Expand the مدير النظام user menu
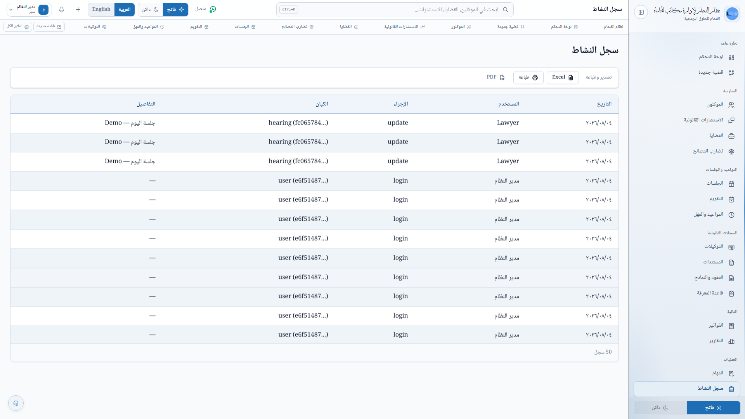Screen dimensions: 745x419 coord(29,10)
